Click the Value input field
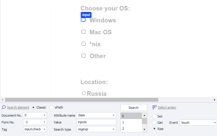Viewport: 217px width, 136px height. (96, 122)
